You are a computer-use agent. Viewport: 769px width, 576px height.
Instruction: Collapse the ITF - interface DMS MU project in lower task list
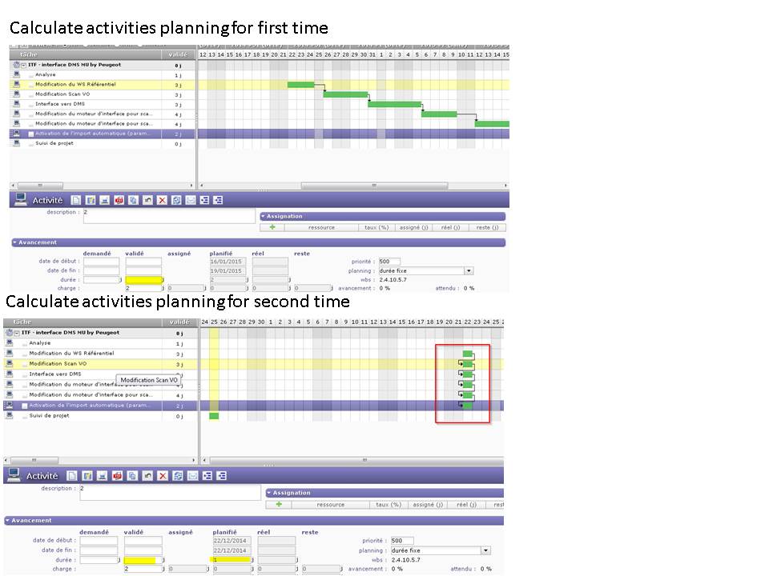(18, 333)
